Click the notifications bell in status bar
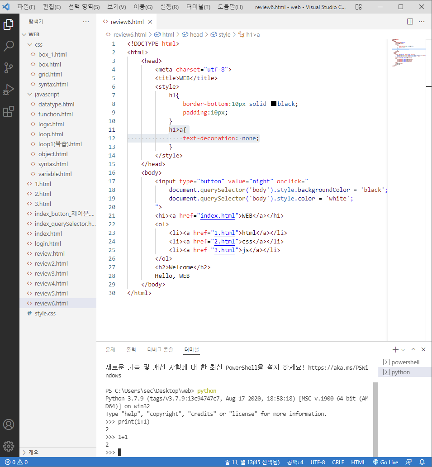 click(422, 462)
